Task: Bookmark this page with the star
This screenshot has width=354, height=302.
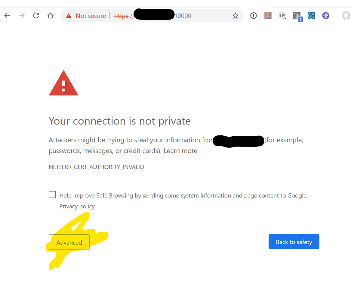Action: tap(235, 16)
